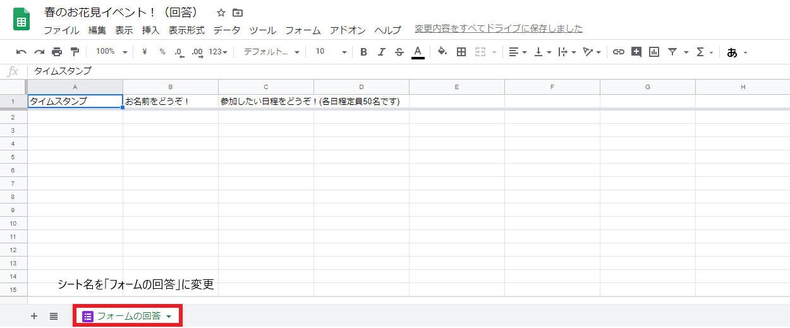Open the 123 number format dropdown

pyautogui.click(x=218, y=52)
